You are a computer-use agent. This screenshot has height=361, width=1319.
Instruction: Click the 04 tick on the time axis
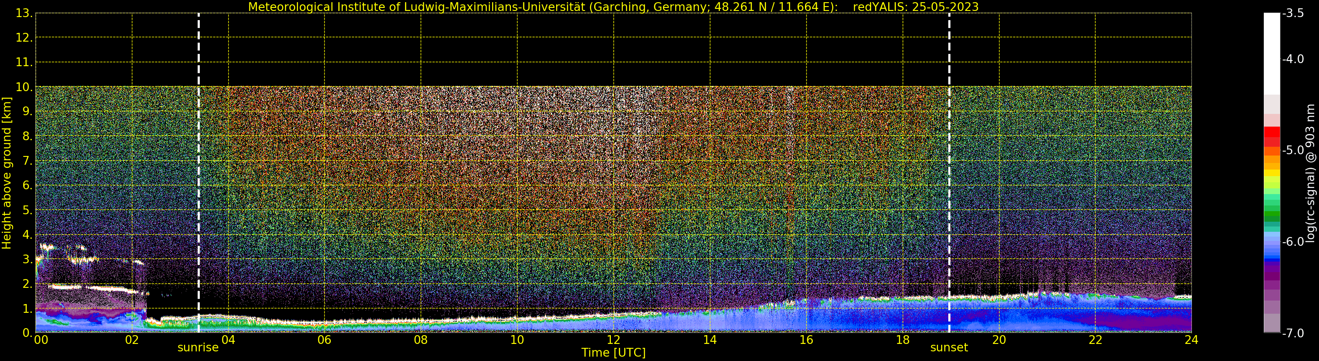click(228, 340)
